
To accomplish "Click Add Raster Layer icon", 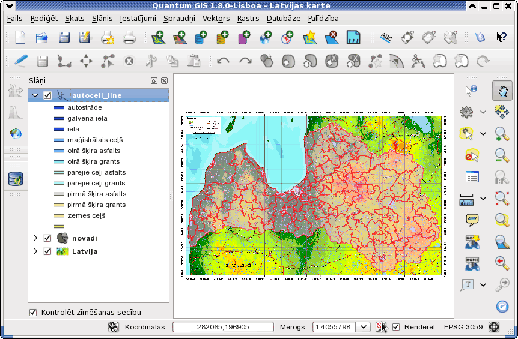I will pyautogui.click(x=180, y=37).
